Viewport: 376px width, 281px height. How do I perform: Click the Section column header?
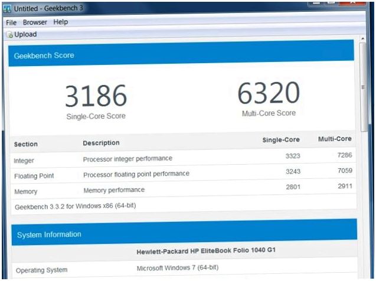coord(26,144)
